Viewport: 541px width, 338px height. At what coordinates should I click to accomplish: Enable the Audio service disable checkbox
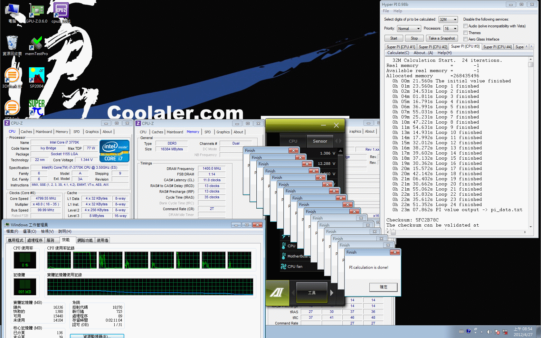coord(465,26)
